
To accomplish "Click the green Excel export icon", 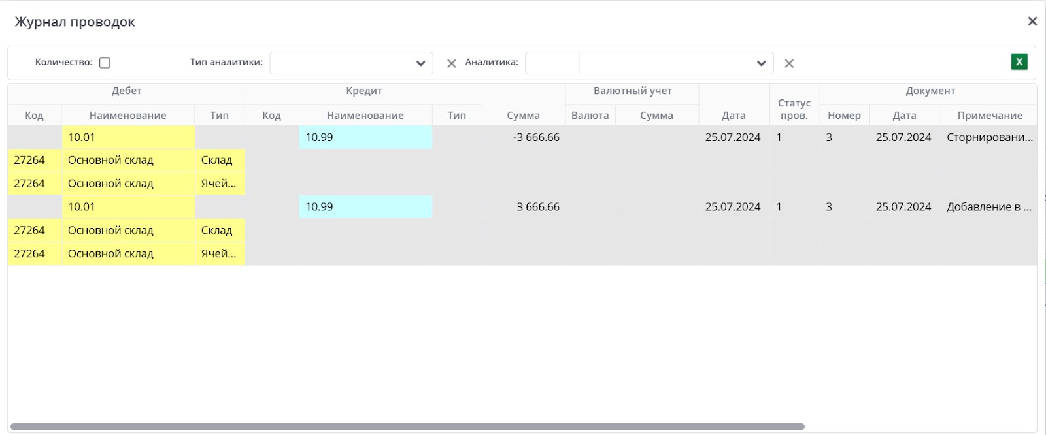I will pos(1019,62).
